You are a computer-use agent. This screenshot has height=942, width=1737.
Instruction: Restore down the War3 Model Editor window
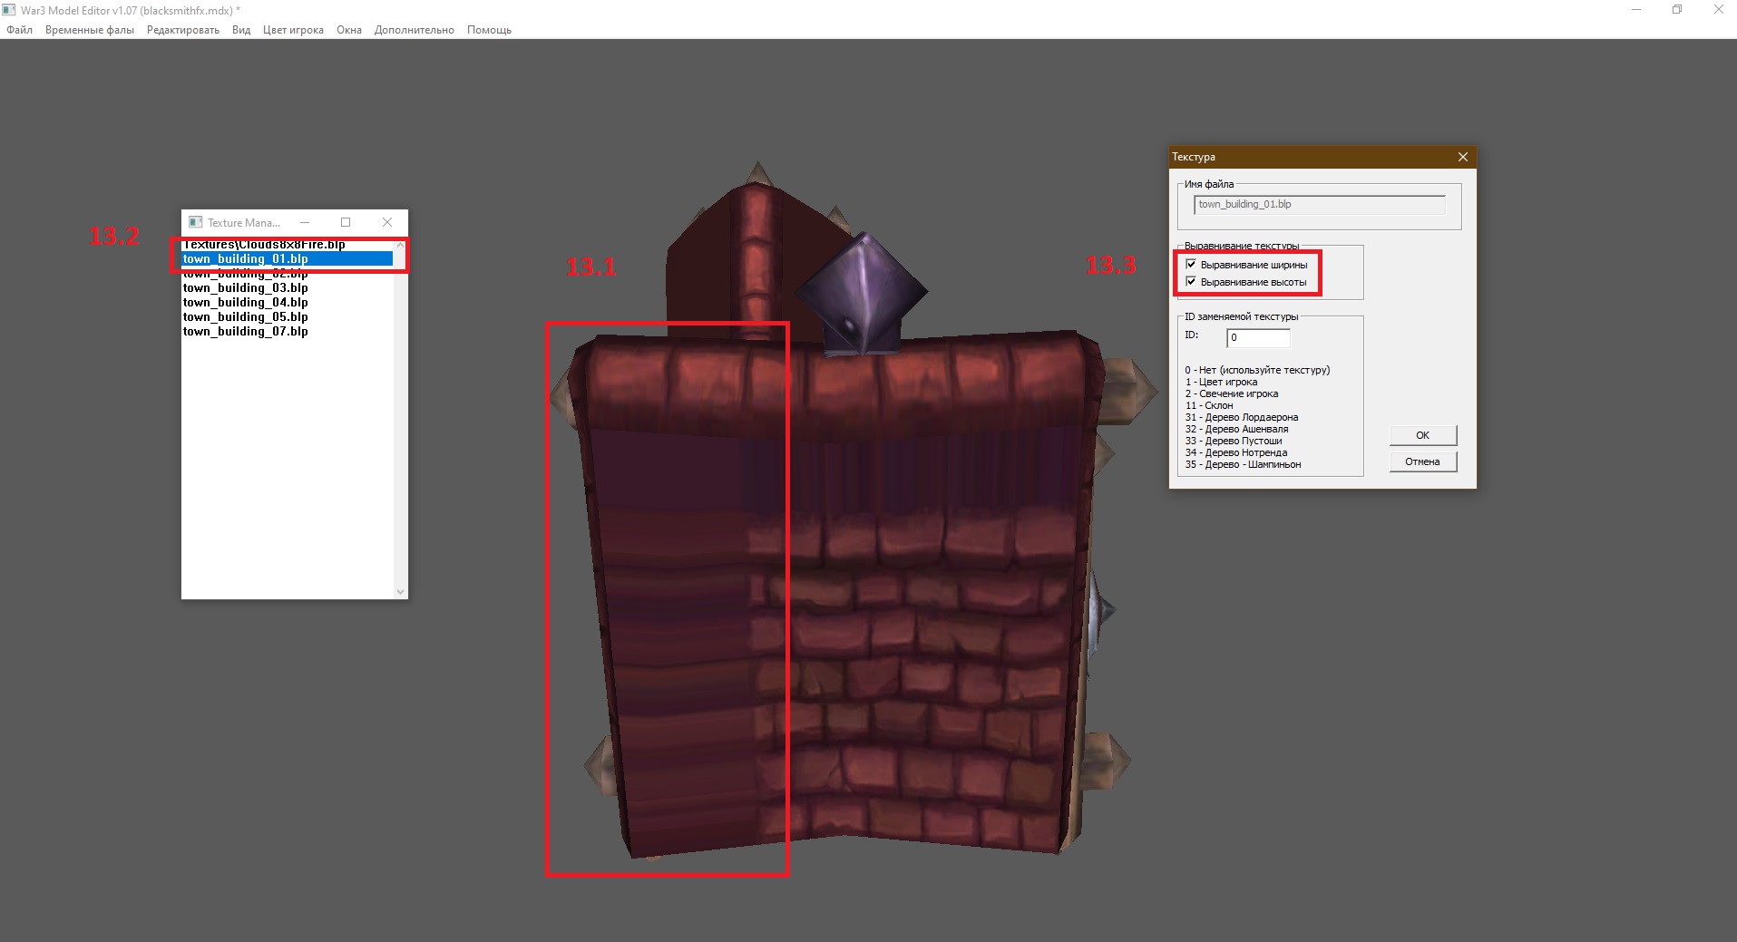(x=1677, y=10)
